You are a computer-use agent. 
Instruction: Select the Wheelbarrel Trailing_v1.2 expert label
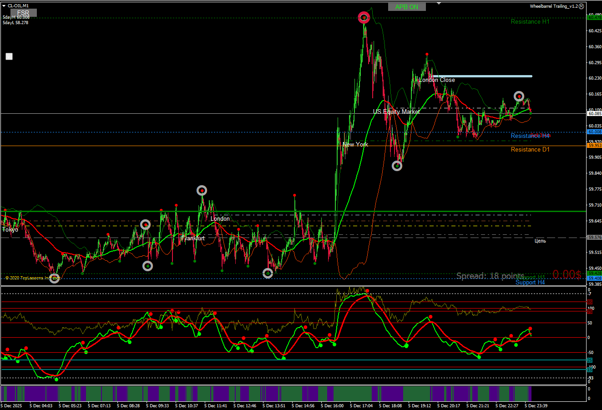(554, 6)
